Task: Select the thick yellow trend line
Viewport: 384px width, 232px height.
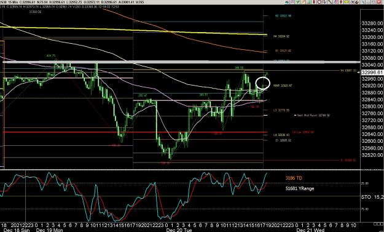Action: (133, 30)
